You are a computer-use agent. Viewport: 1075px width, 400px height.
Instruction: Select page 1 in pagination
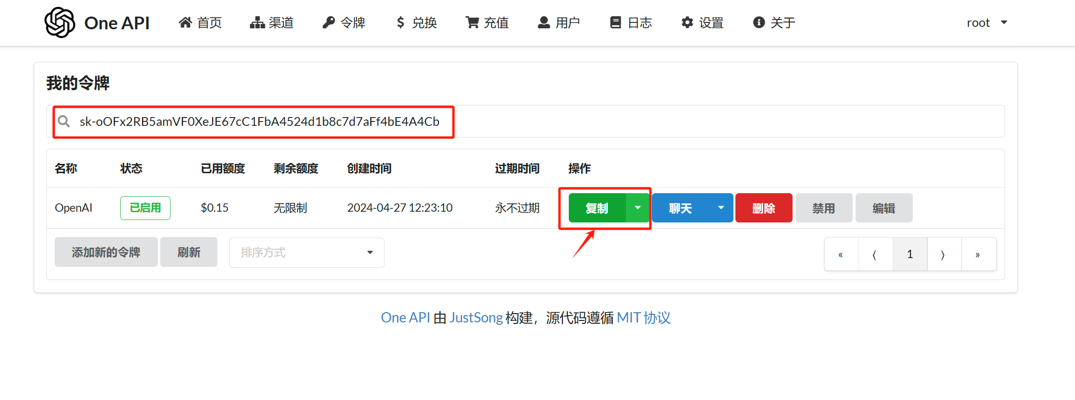[910, 254]
